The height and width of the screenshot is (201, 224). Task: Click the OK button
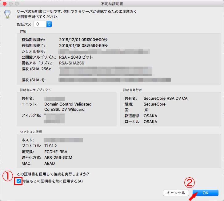click(x=206, y=193)
